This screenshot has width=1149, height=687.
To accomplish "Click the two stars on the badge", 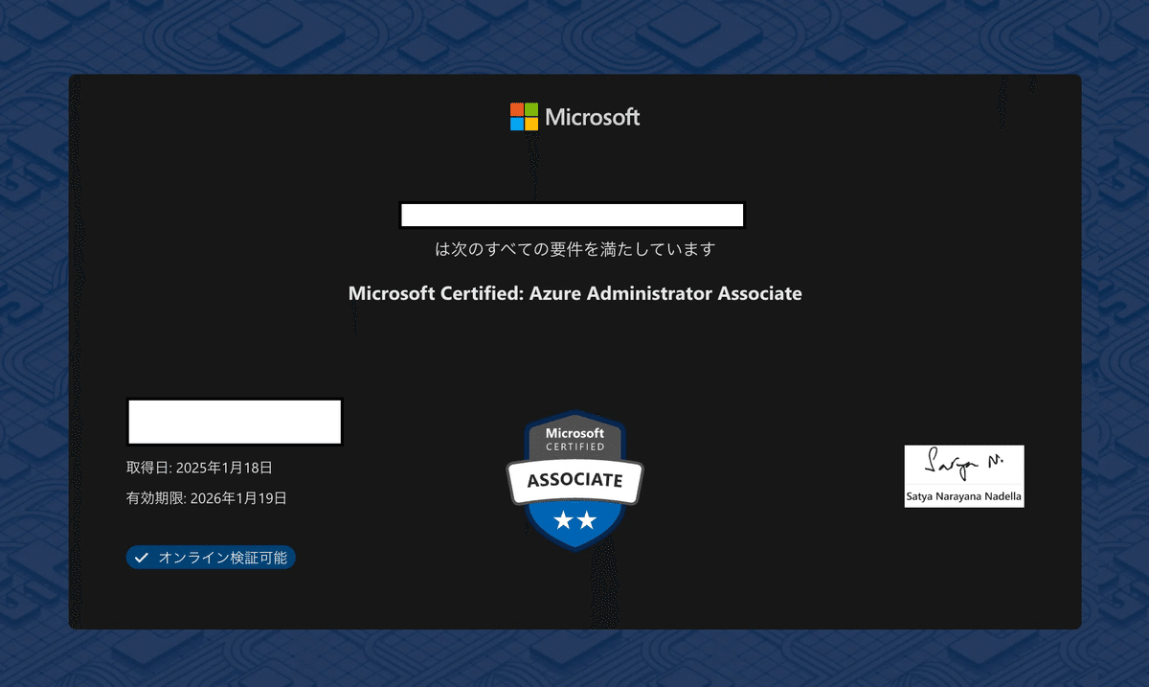I will (x=575, y=520).
